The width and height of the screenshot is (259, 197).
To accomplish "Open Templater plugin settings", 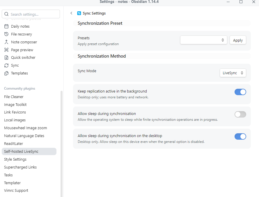I will (29, 183).
